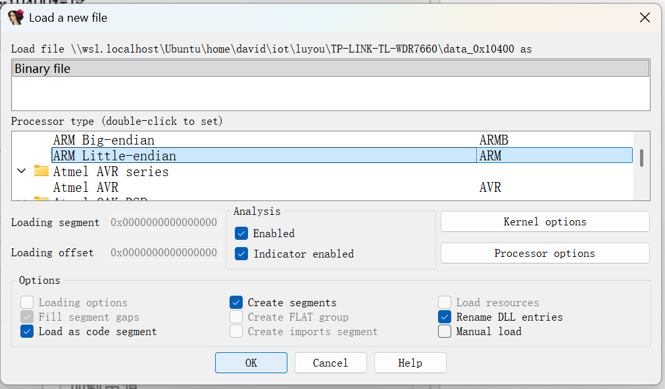Uncheck the Indicator enabled checkbox

pos(241,254)
